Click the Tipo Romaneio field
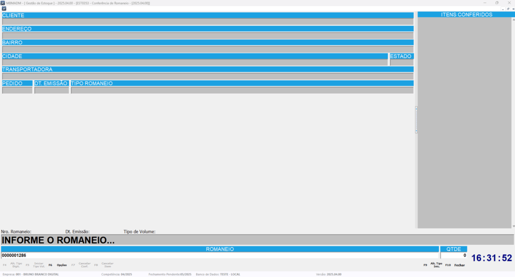Screen dimensions: 515x277 click(x=242, y=90)
